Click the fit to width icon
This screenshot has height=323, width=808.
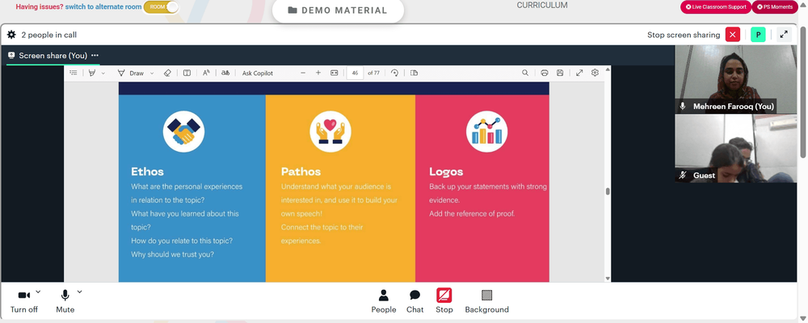(x=335, y=73)
